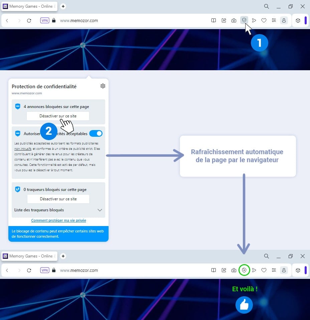Click the camera snapshot icon in the toolbar
Viewport: 310px width, 320px height.
(x=234, y=20)
